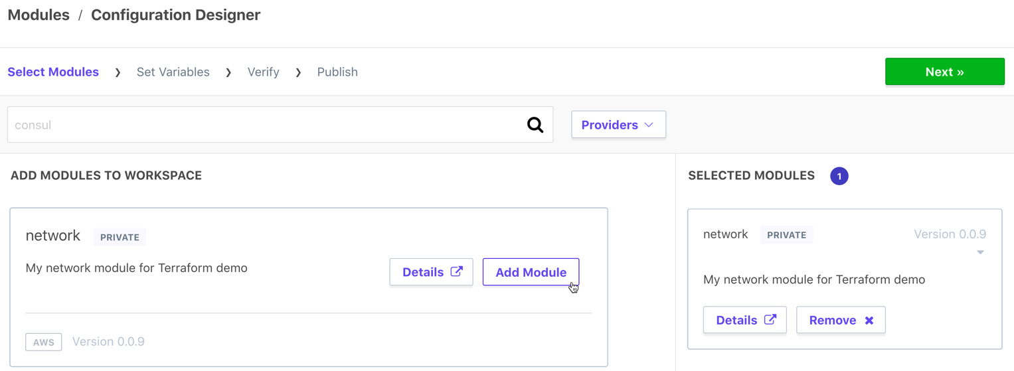Open the Providers dropdown filter
This screenshot has width=1014, height=371.
pos(618,125)
